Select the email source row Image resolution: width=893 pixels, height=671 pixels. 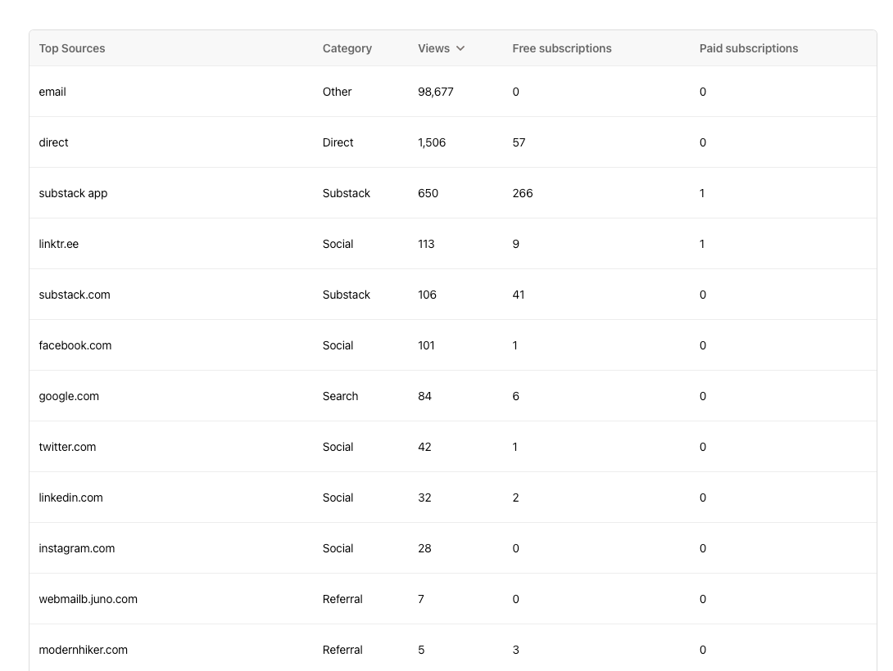tap(453, 92)
